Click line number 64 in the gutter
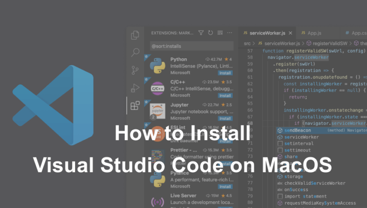The width and height of the screenshot is (367, 208). 250,97
